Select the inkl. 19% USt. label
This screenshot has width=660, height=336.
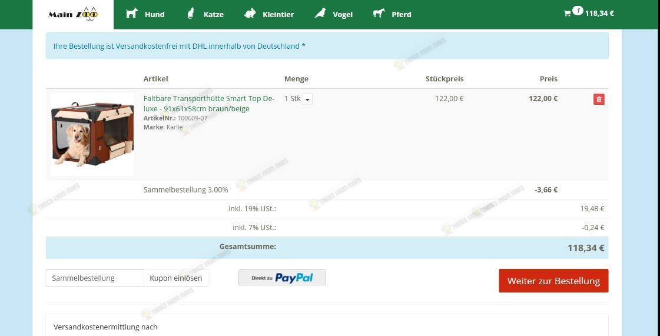coord(252,208)
